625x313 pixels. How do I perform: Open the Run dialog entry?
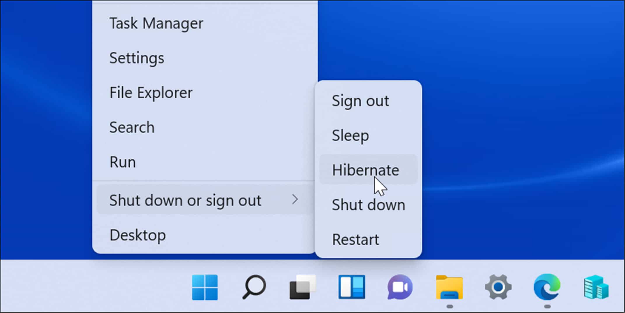122,162
